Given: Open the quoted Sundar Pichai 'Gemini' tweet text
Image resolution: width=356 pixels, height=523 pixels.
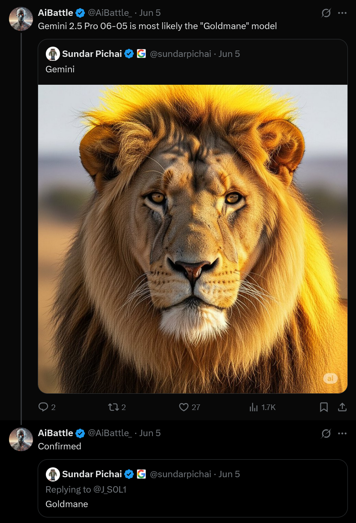Looking at the screenshot, I should [60, 69].
